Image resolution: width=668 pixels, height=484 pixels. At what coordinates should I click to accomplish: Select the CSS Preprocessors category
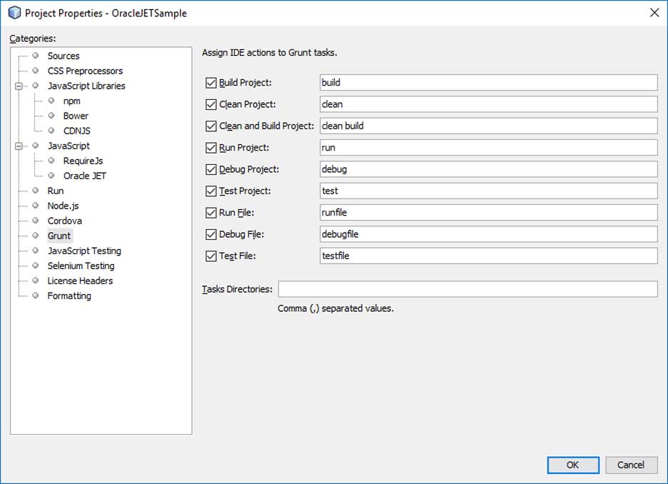85,71
